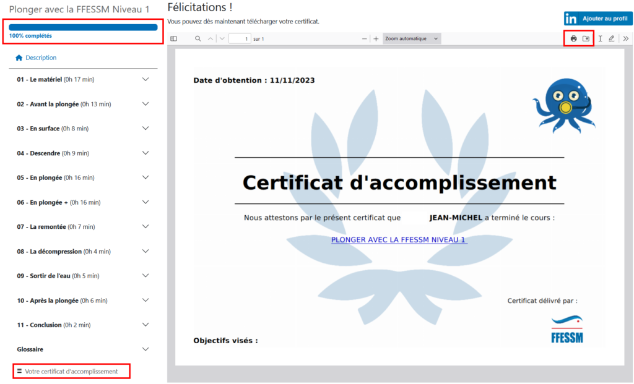Download the certificate with save icon
Screen dimensions: 634x384
pyautogui.click(x=586, y=39)
